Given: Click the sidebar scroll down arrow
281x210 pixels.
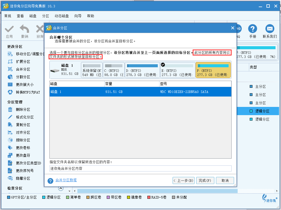Looking at the screenshot, I should click(69, 191).
